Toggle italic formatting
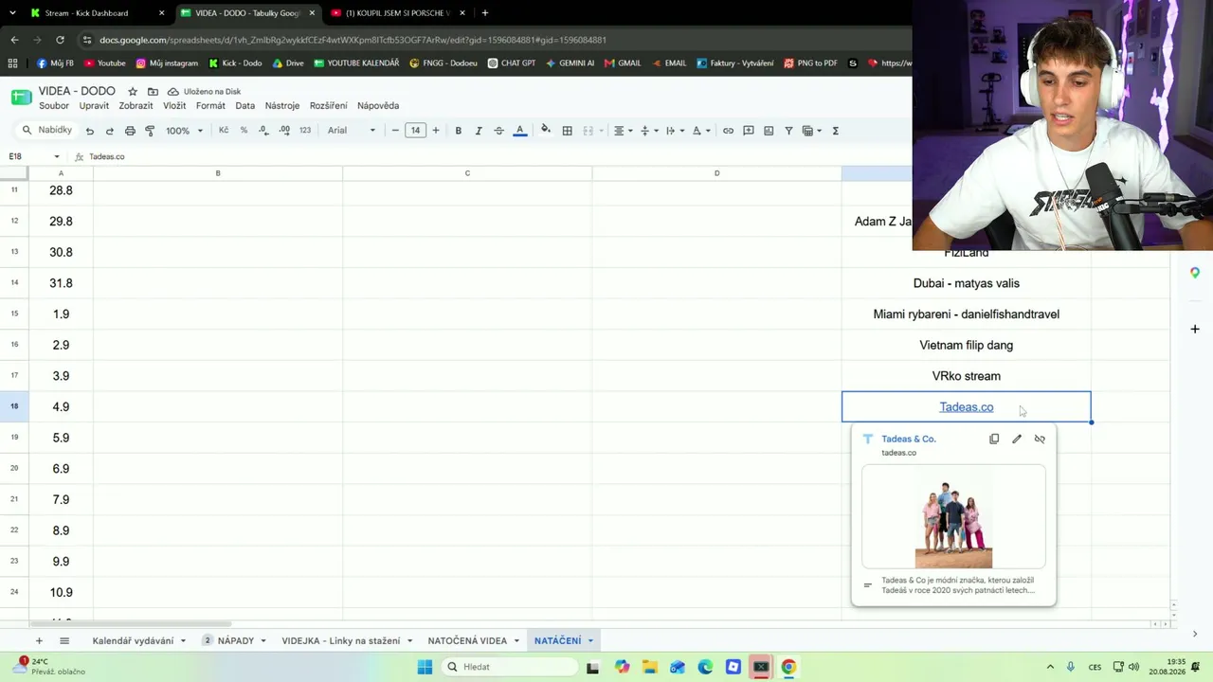The width and height of the screenshot is (1213, 682). point(479,131)
